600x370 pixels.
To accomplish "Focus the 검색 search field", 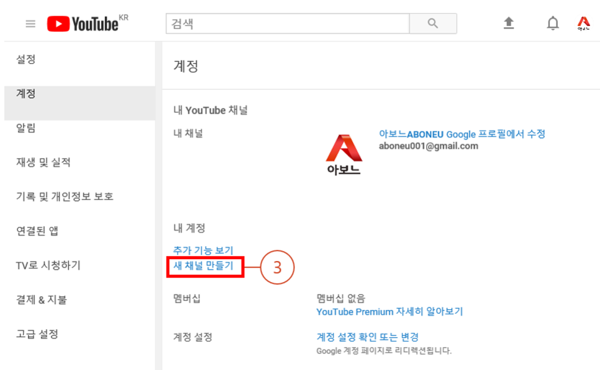I will coord(288,24).
